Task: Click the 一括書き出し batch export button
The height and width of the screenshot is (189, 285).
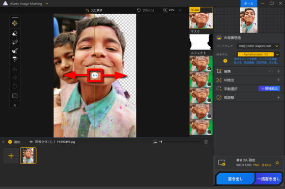Action: [x=268, y=179]
